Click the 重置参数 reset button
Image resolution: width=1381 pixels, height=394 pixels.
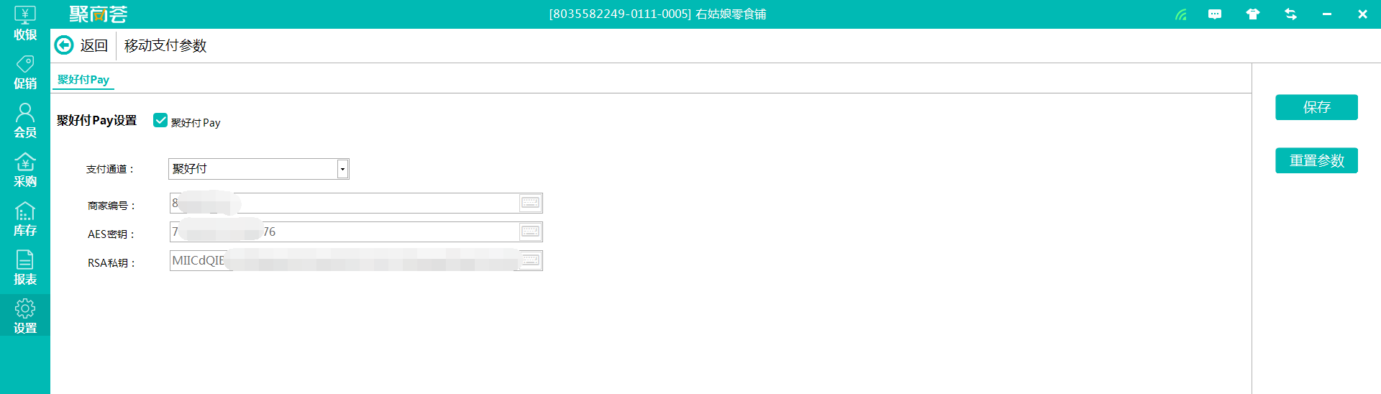click(x=1316, y=160)
